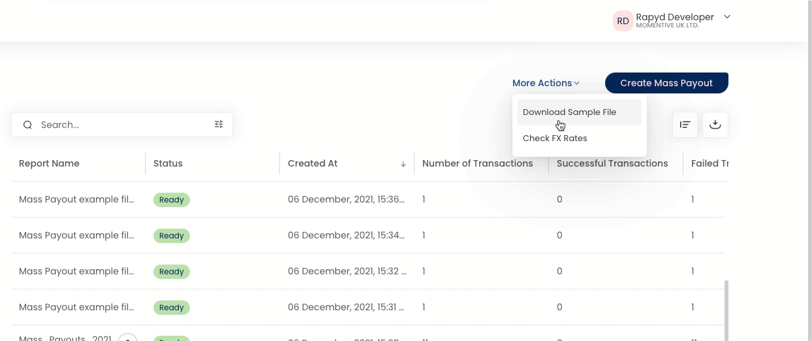Click the search magnifier icon
This screenshot has height=341, width=812.
[x=27, y=125]
